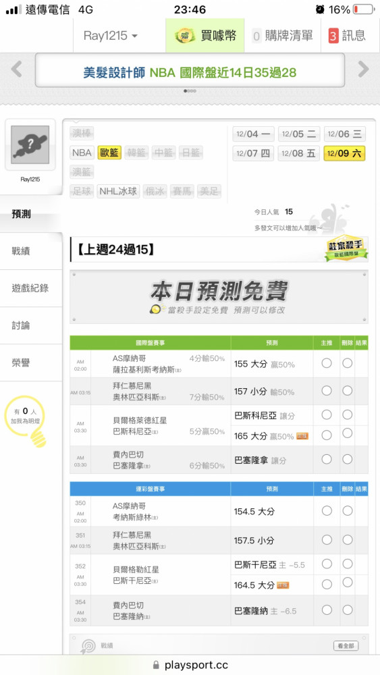Click the 本日預測免費 banner
Viewport: 380px width, 675px height.
219,296
